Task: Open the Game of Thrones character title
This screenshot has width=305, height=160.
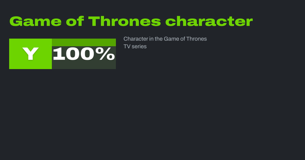Action: 131,21
